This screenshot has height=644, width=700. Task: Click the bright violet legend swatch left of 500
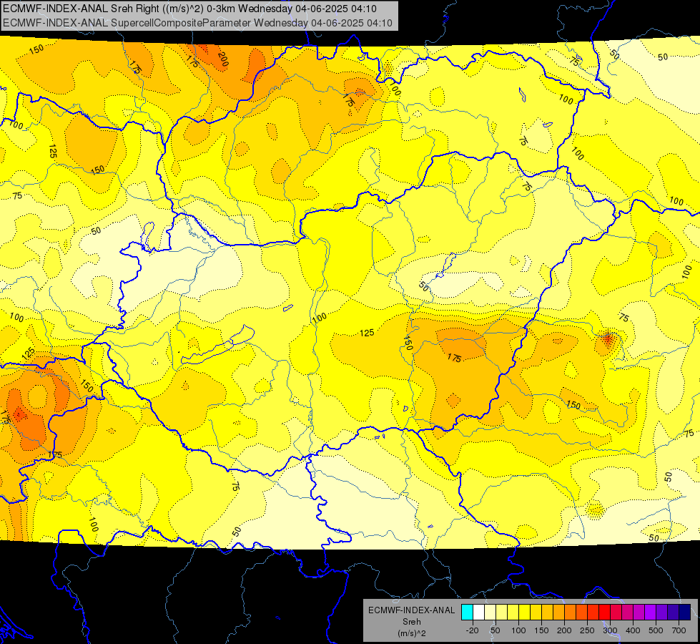click(x=651, y=613)
